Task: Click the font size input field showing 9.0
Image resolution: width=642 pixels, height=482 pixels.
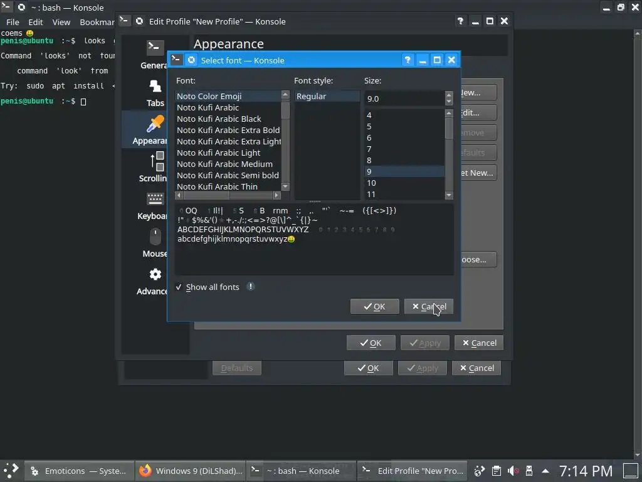Action: click(x=404, y=99)
